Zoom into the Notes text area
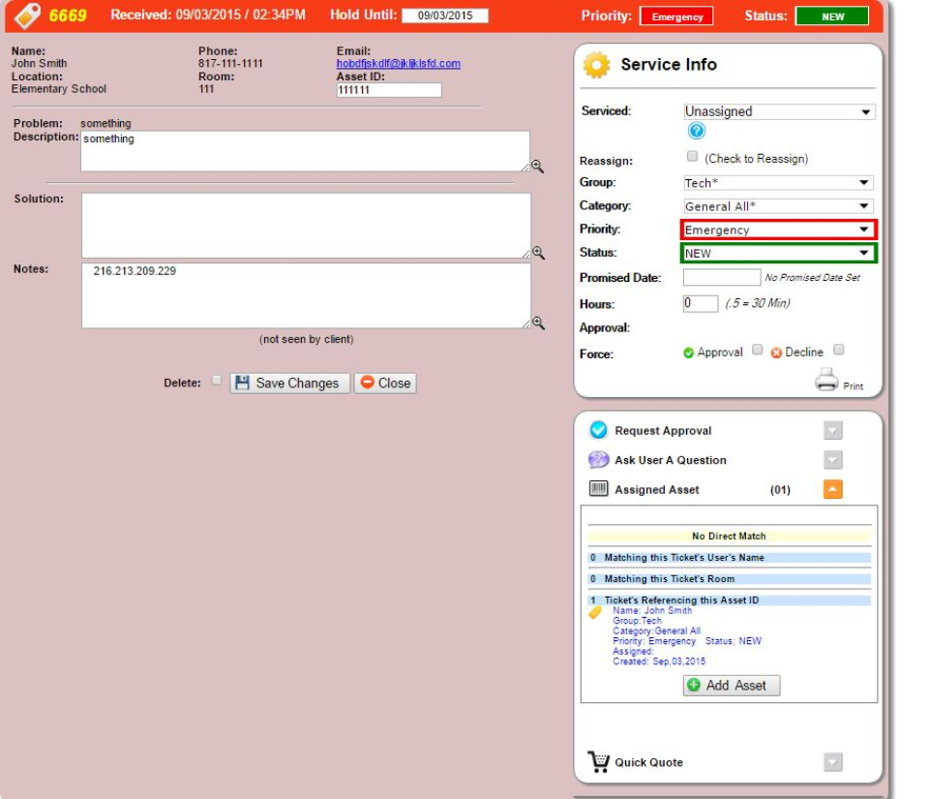The width and height of the screenshot is (929, 799). (539, 322)
